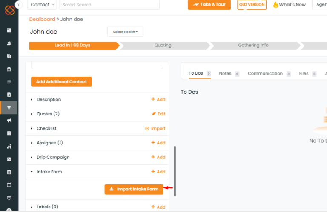
Task: Click Add for Labels
Action: tap(158, 207)
